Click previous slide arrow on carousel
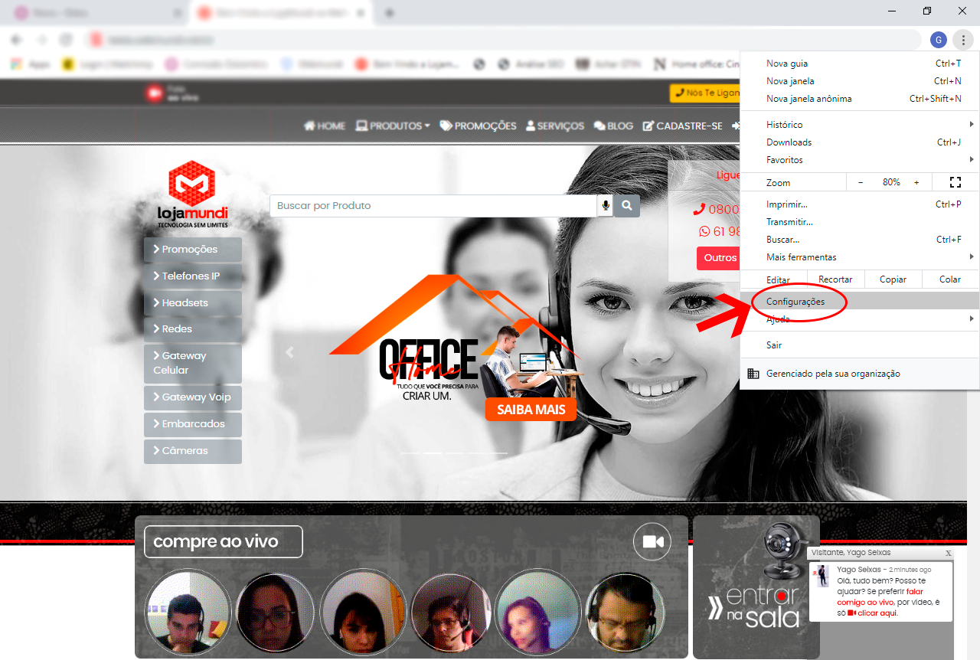This screenshot has width=980, height=660. point(289,352)
